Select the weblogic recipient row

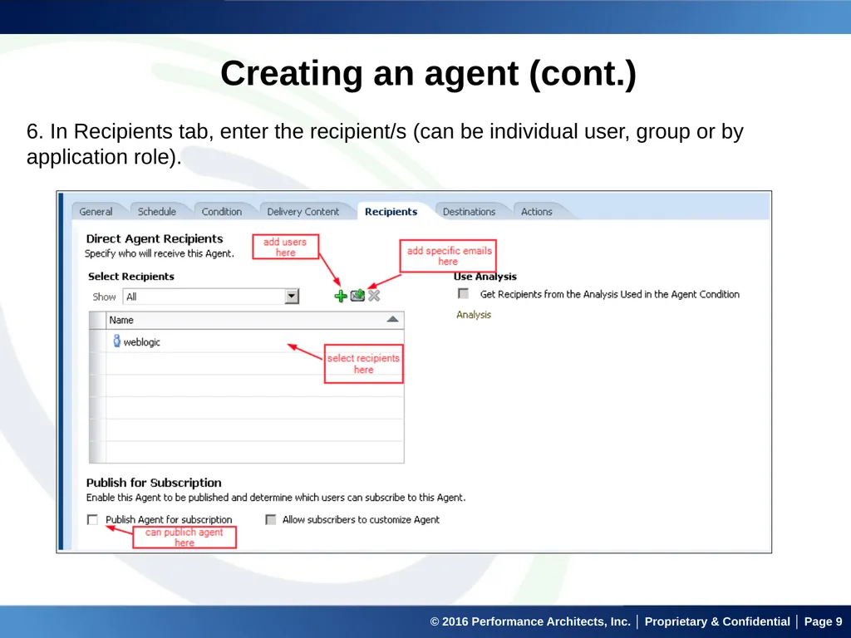(246, 341)
